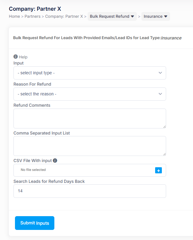Click the Refund Comments resize handle
Image resolution: width=193 pixels, height=240 pixels.
pos(164,127)
